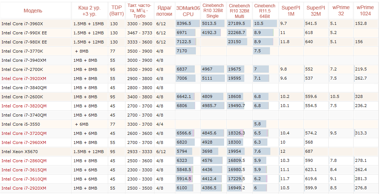This screenshot has height=194, width=380.
Task: Click the 18326.3 Cinebench Multi value
Action: pyautogui.click(x=236, y=133)
